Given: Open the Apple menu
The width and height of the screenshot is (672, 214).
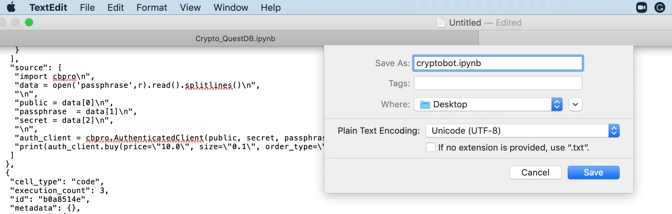Looking at the screenshot, I should click(x=11, y=7).
